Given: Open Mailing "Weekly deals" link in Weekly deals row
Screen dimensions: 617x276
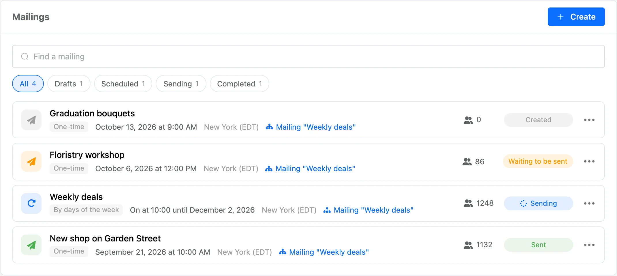Looking at the screenshot, I should (374, 210).
